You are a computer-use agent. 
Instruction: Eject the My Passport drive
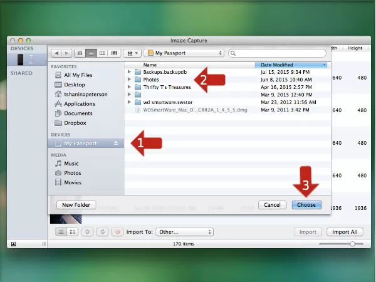(x=115, y=144)
